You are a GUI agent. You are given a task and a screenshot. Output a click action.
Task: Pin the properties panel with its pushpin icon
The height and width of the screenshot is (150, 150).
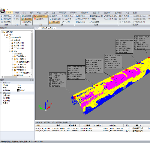click(x=31, y=80)
